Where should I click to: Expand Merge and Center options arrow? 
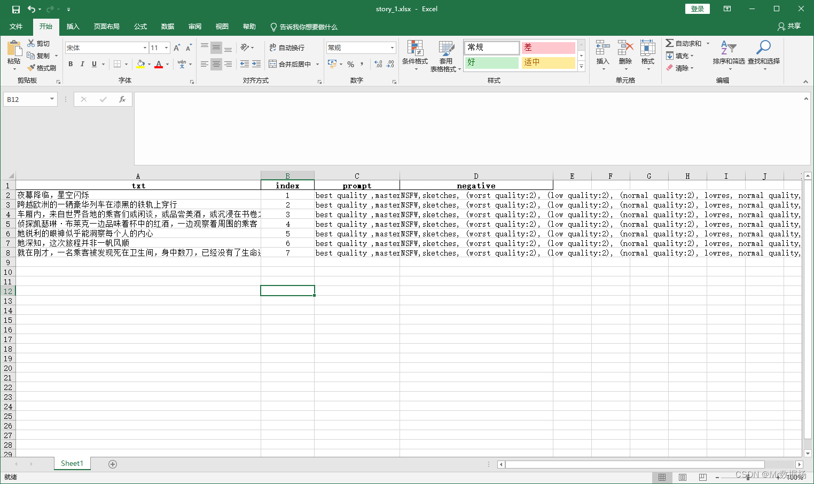(317, 64)
